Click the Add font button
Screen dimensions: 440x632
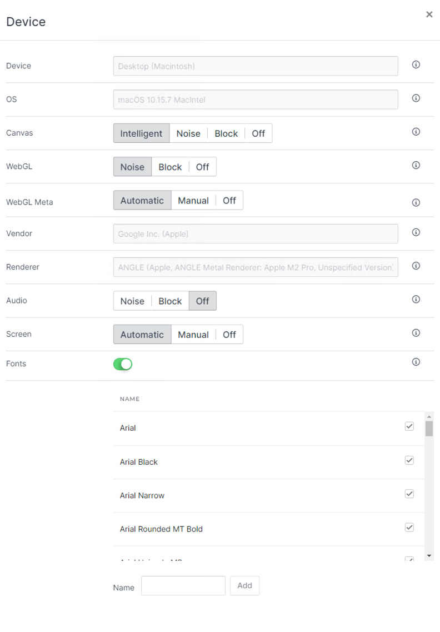pos(244,586)
